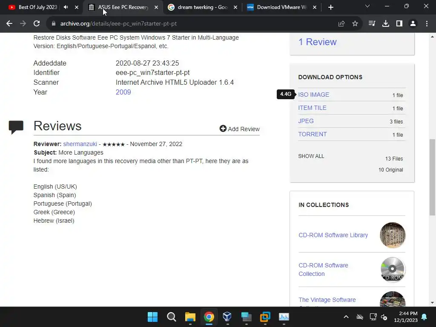Open the Chrome profile menu
Image resolution: width=436 pixels, height=327 pixels.
click(x=413, y=24)
